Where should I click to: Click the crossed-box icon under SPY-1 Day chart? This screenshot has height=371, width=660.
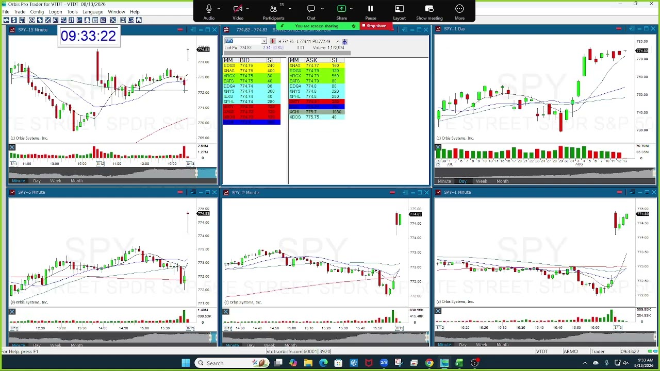click(438, 148)
